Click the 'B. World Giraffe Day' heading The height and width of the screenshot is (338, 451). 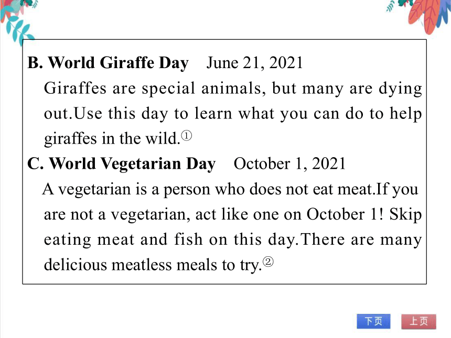tap(108, 63)
